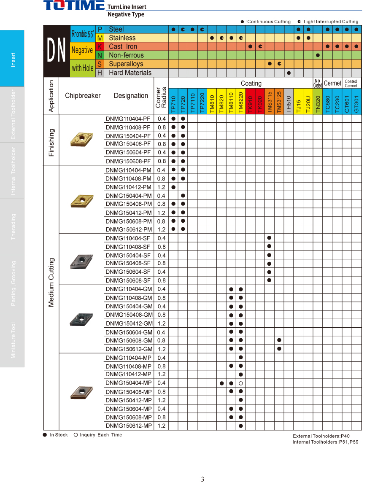Click hollow circle in DNMG150404-MP row
Image resolution: width=367 pixels, height=485 pixels.
point(240,383)
